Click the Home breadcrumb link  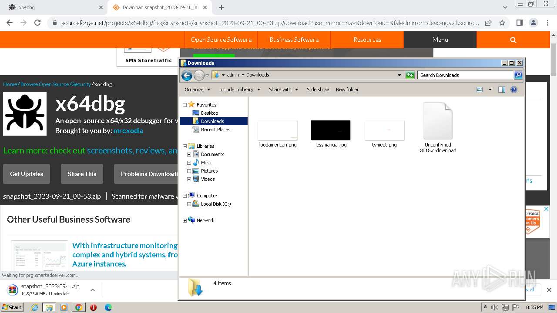click(x=10, y=84)
